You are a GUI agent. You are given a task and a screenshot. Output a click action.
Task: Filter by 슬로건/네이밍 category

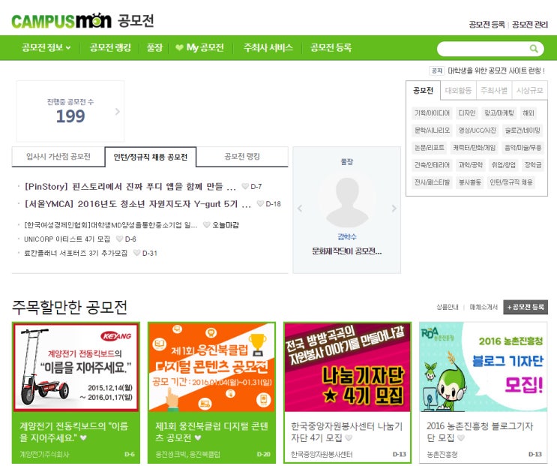523,131
